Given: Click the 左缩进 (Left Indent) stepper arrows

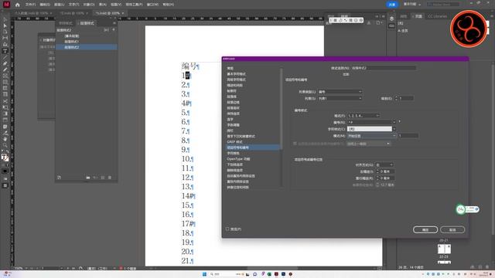Looking at the screenshot, I should (377, 171).
